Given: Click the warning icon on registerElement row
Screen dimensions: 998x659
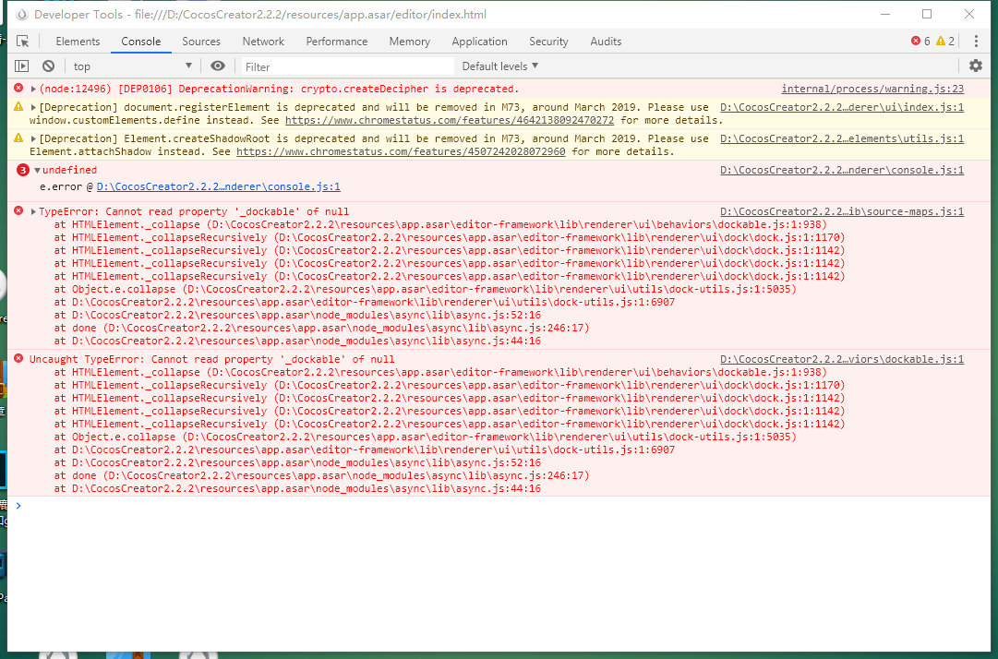Looking at the screenshot, I should coord(18,107).
